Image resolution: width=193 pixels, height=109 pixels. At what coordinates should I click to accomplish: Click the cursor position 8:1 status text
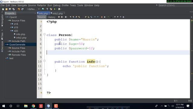176,101
